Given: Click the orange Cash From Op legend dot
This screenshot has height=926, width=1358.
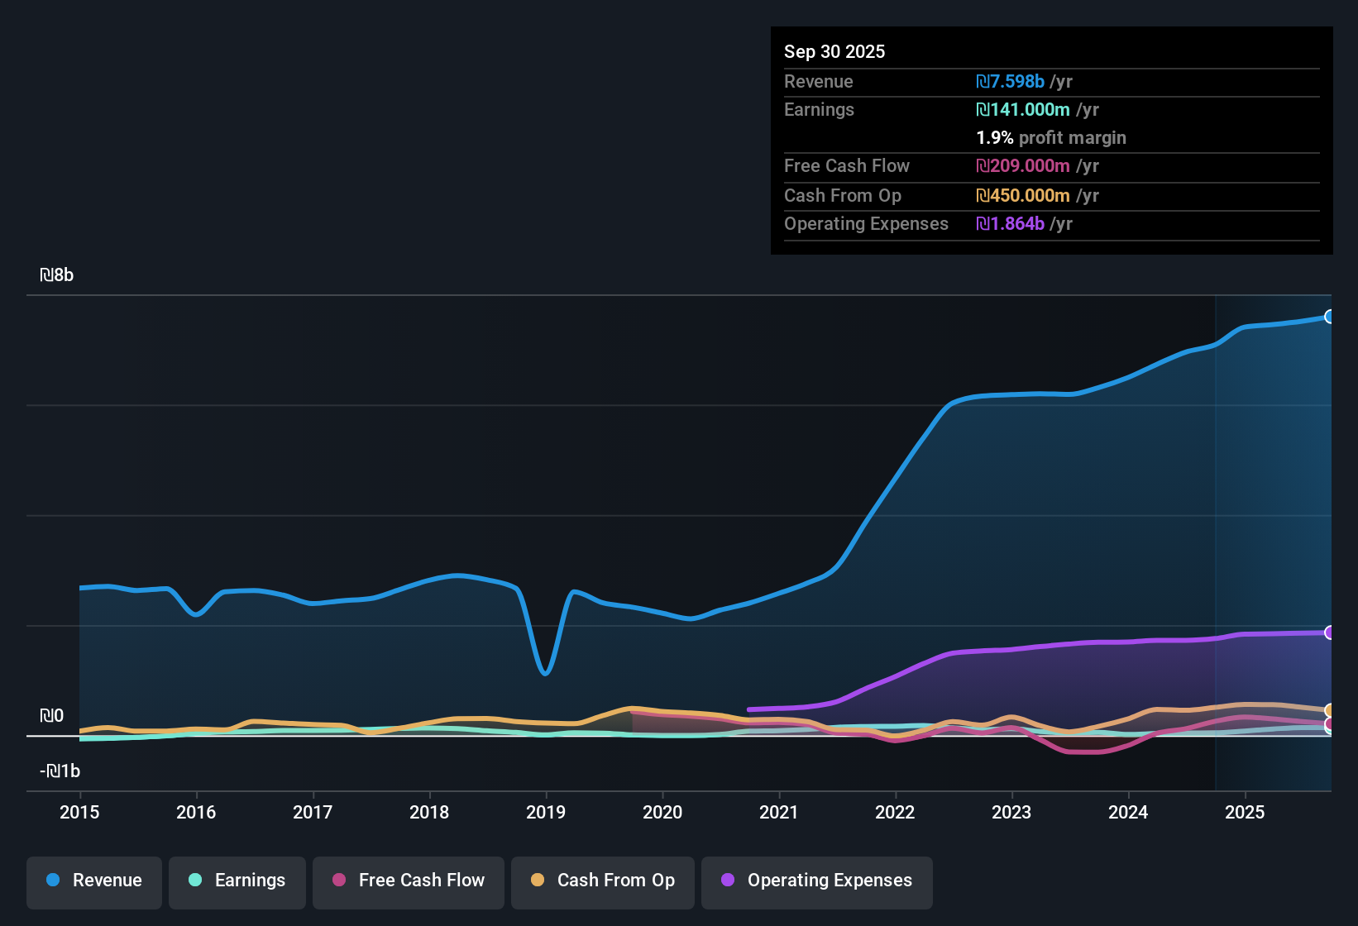Looking at the screenshot, I should [537, 881].
